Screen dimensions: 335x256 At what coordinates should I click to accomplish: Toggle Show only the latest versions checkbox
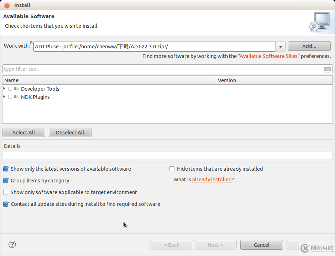6,169
